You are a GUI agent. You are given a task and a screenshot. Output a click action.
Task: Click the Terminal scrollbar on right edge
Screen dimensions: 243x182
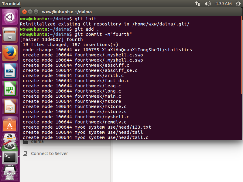[242, 55]
